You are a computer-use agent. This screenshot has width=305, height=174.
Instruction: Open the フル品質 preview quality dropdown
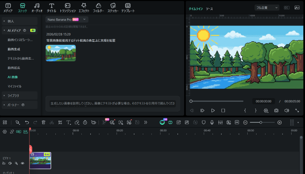click(267, 8)
